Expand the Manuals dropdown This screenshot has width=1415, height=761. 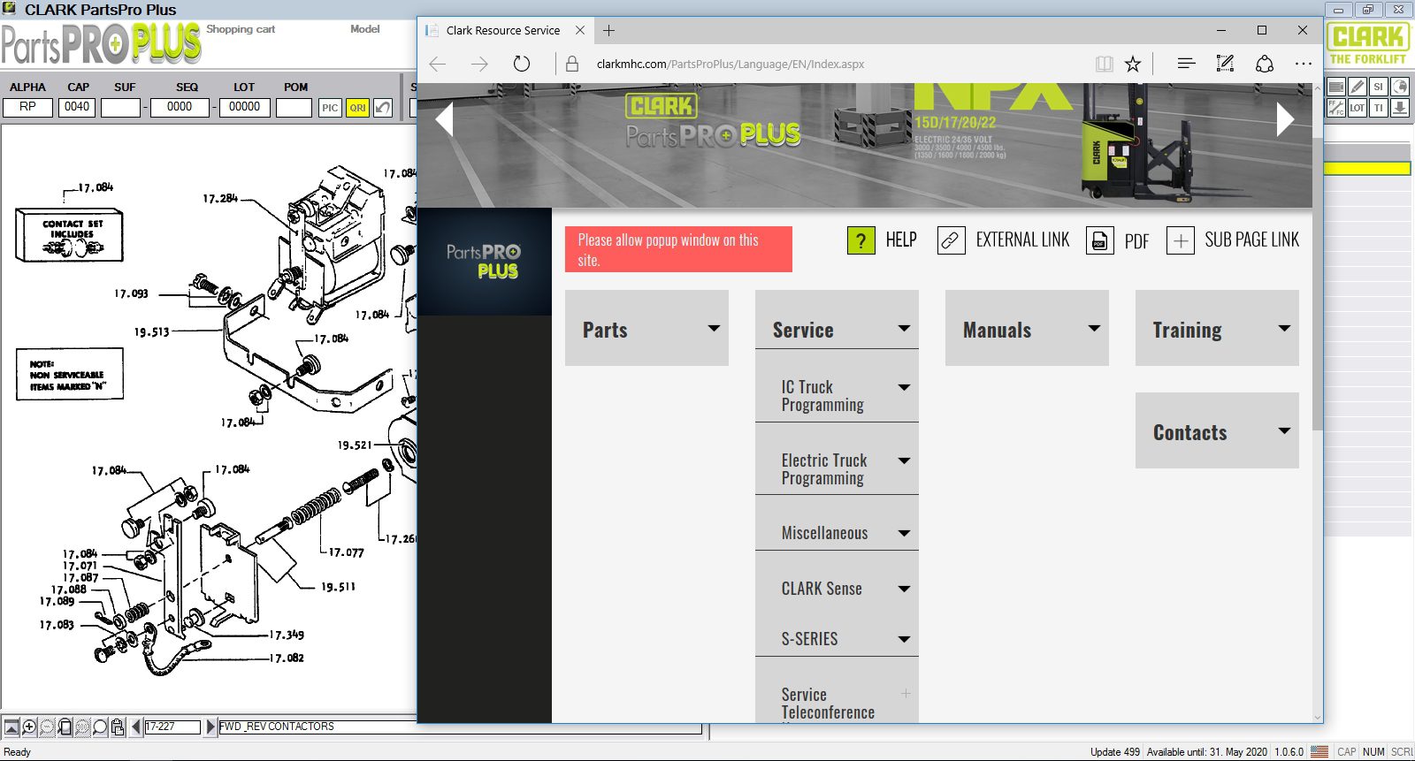click(x=1027, y=329)
